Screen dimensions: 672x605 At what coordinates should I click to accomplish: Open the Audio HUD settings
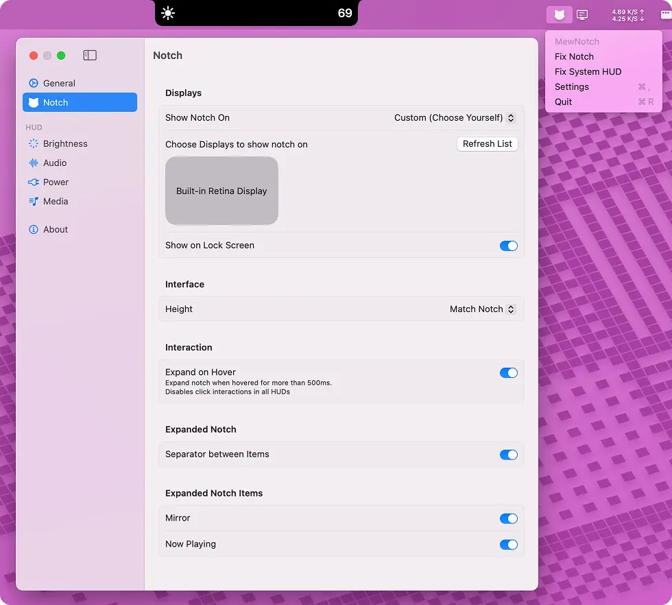(80, 163)
